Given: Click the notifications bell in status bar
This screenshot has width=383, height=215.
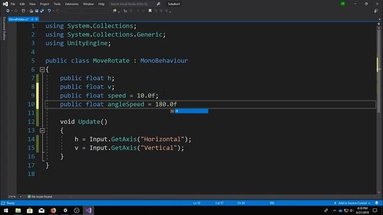Looking at the screenshot, I should [376, 203].
